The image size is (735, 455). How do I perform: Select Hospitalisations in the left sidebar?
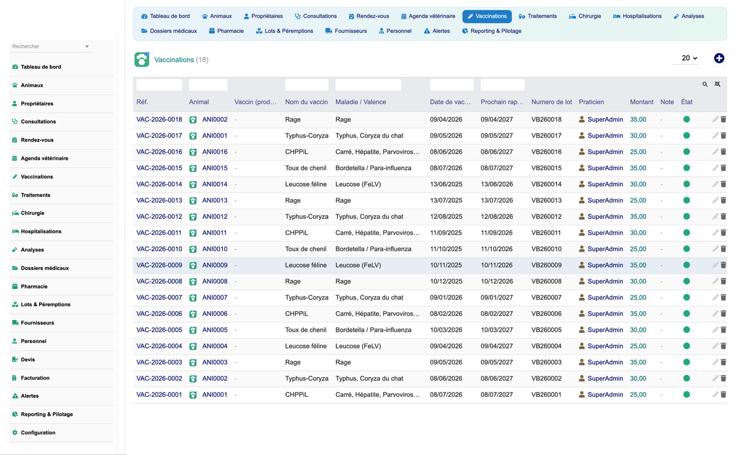(41, 231)
